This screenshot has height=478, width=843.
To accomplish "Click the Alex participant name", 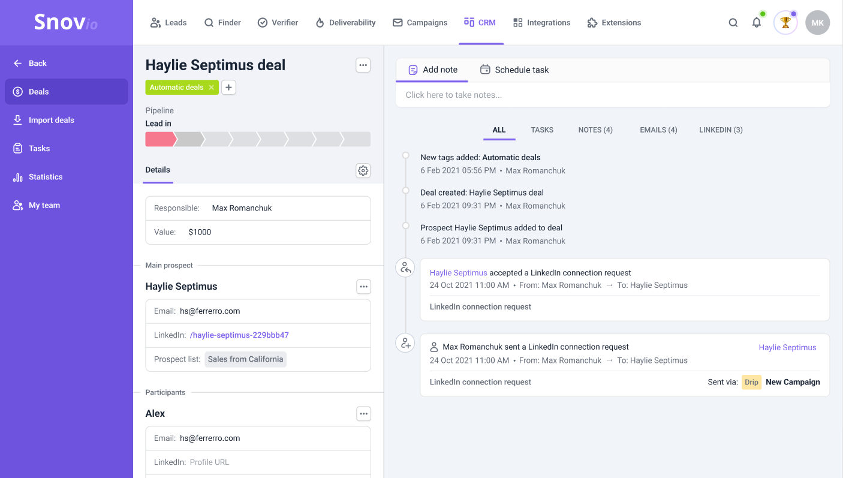I will (155, 414).
